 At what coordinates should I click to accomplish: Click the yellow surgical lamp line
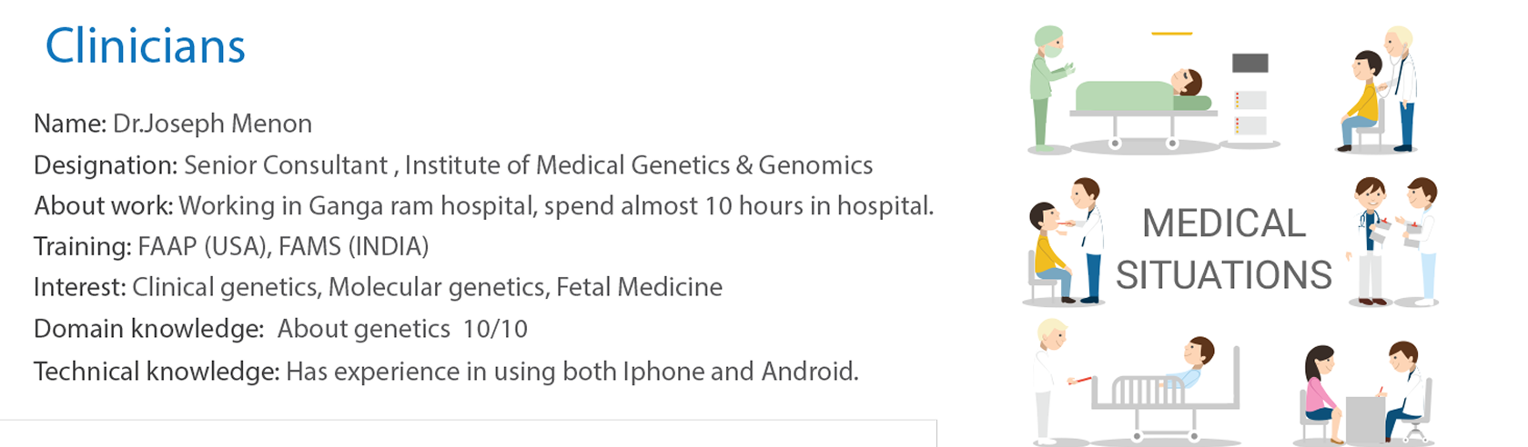point(1171,34)
